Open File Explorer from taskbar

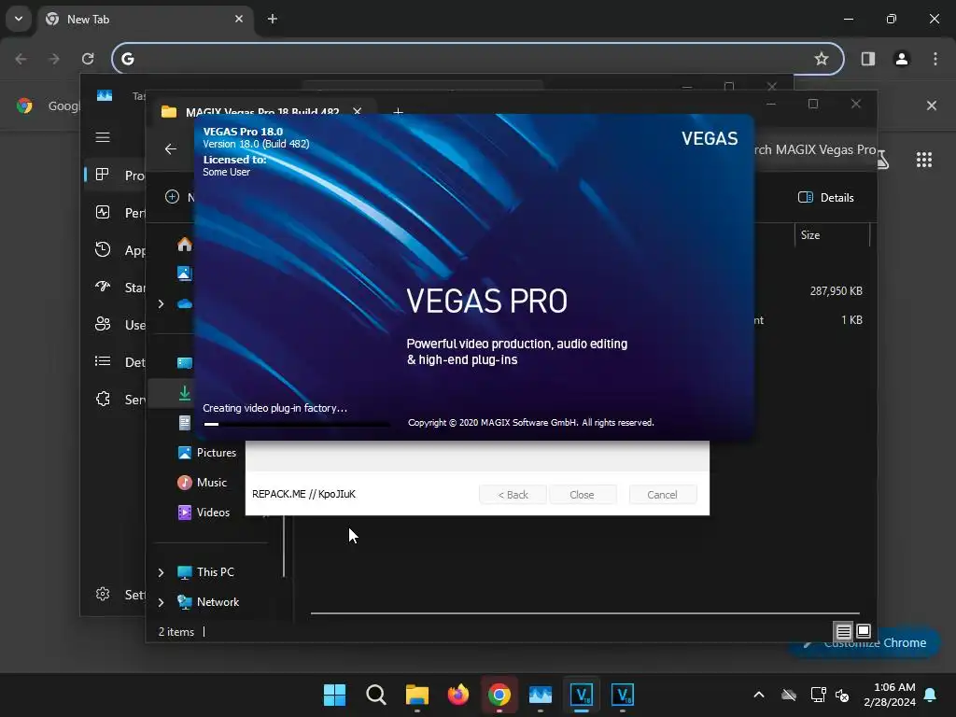[x=417, y=695]
